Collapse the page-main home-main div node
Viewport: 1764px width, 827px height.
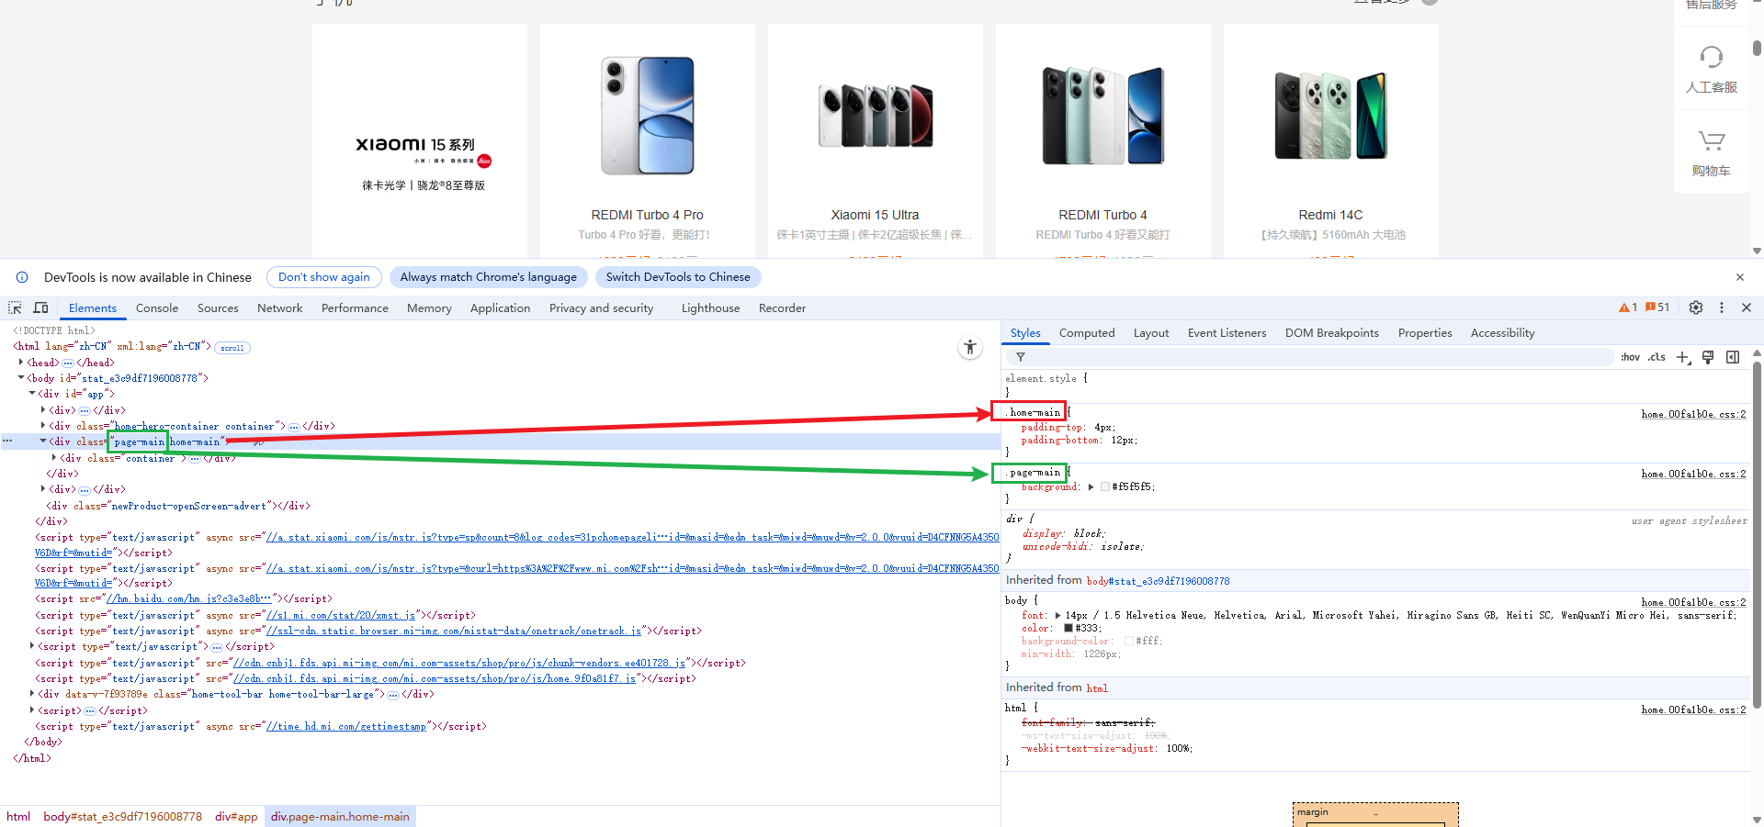tap(43, 441)
